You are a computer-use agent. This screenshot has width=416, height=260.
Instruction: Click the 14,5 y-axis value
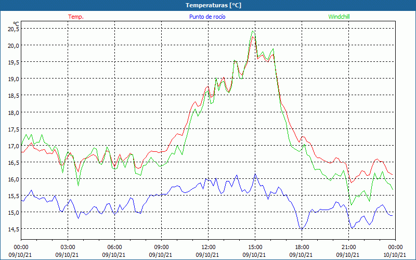(14, 229)
